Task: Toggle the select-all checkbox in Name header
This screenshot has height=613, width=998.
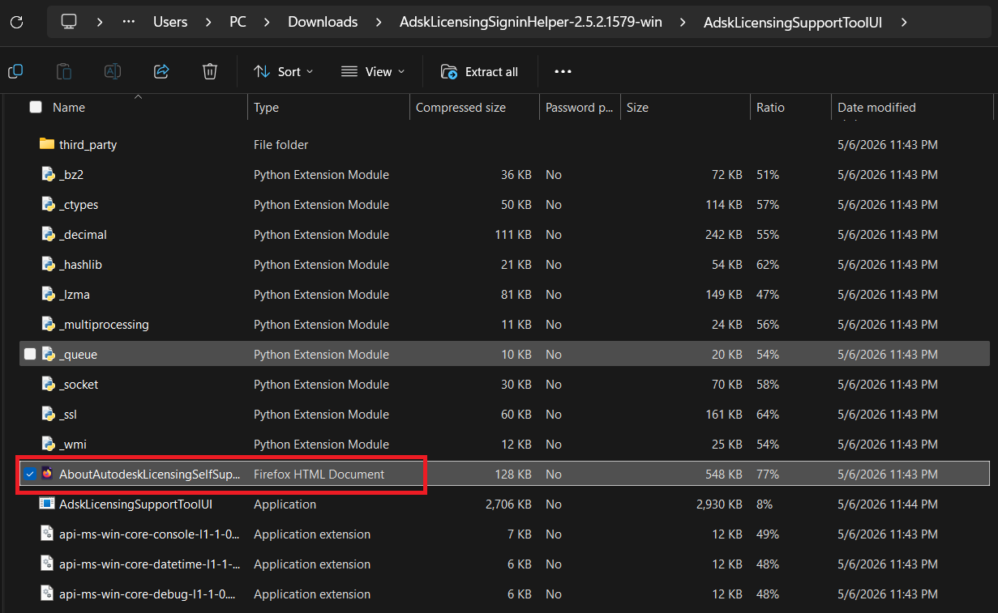Action: 36,107
